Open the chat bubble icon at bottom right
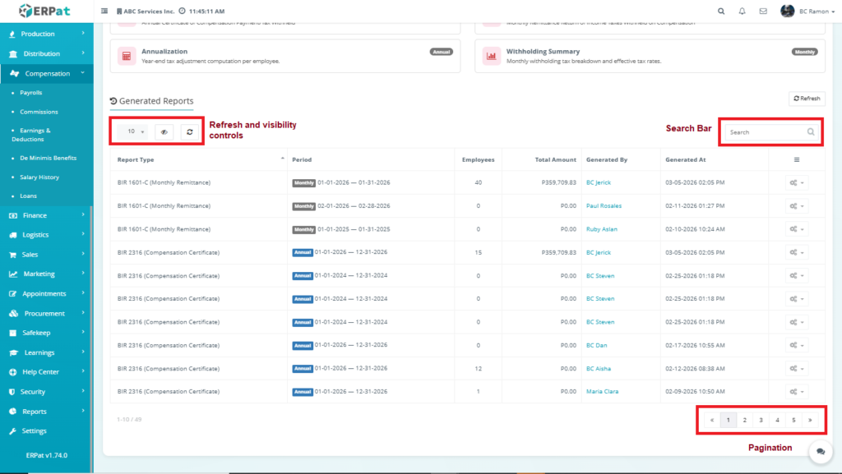 [x=820, y=452]
